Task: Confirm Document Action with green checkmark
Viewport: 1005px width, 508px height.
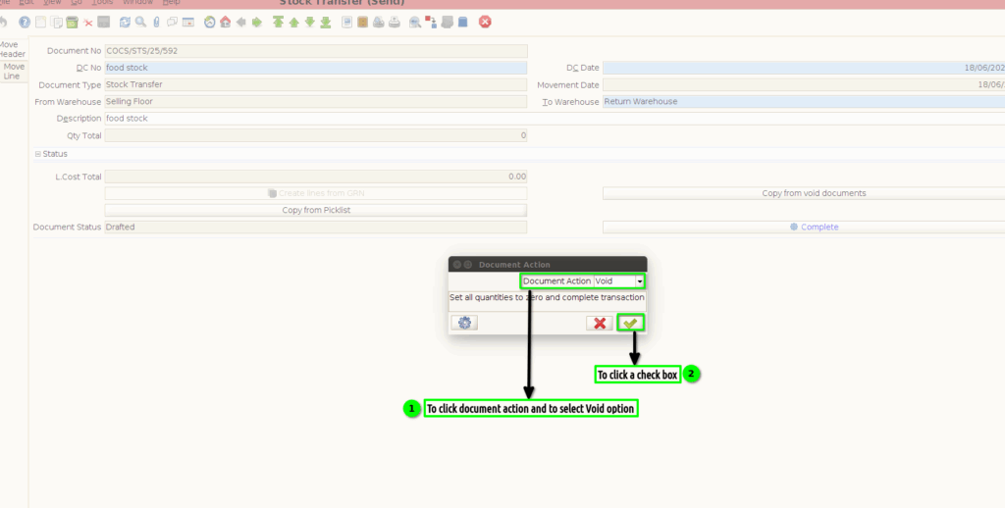Action: click(630, 324)
